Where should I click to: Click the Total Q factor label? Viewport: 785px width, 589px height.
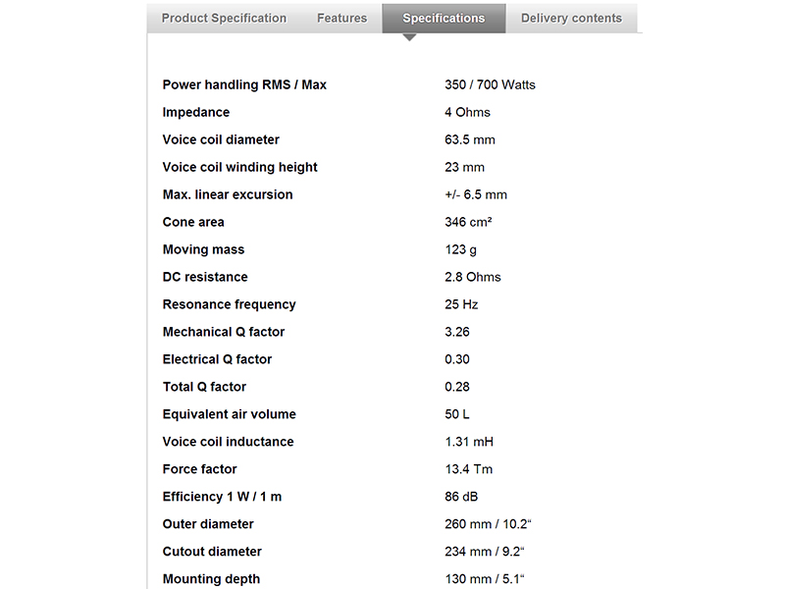pos(204,387)
